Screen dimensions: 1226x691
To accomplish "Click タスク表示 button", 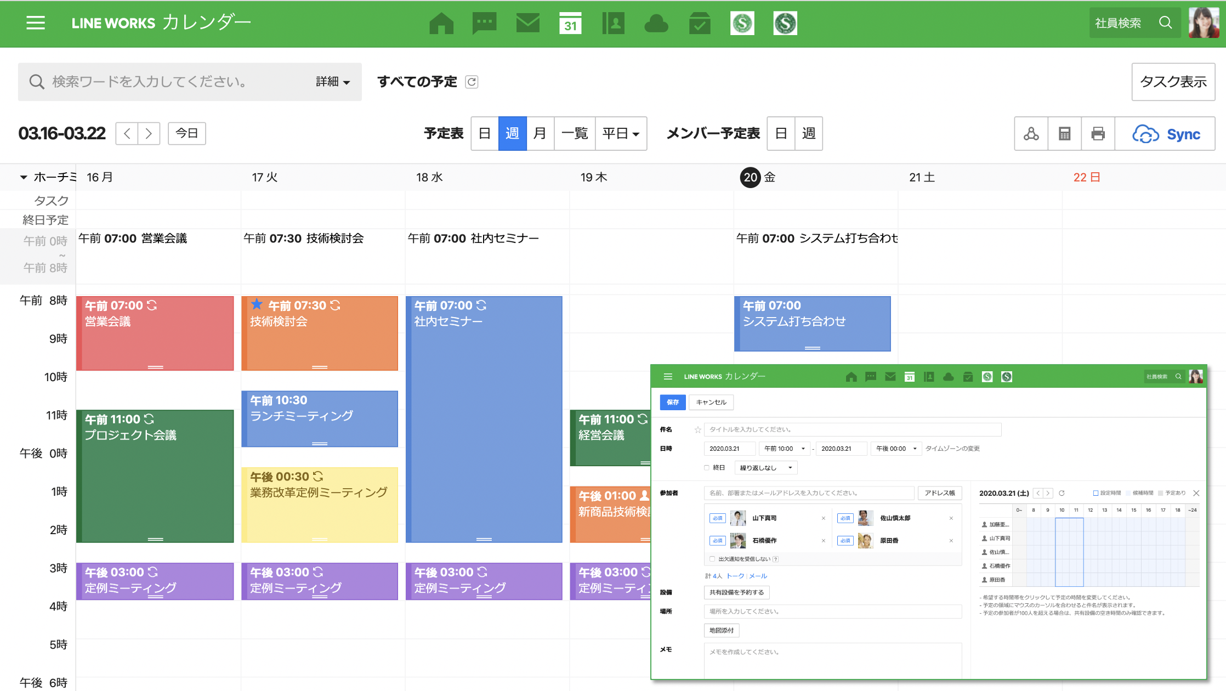I will pyautogui.click(x=1173, y=82).
